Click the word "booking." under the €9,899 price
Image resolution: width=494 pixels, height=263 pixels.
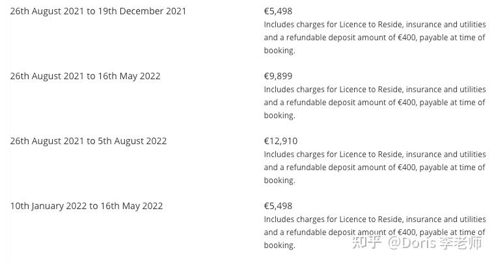[x=279, y=116]
